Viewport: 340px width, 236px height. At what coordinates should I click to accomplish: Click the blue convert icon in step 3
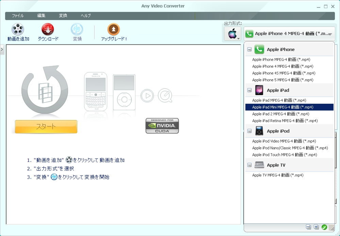tap(54, 177)
